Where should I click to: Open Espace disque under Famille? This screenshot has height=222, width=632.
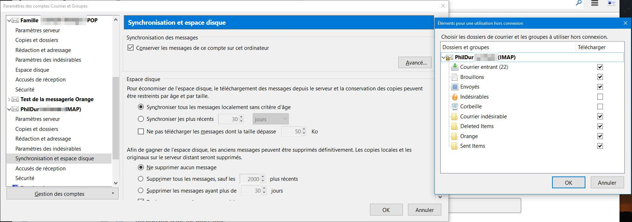32,70
